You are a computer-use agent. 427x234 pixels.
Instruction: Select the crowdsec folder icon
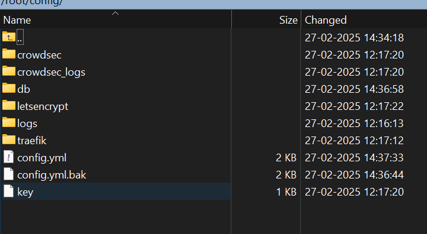(x=9, y=54)
